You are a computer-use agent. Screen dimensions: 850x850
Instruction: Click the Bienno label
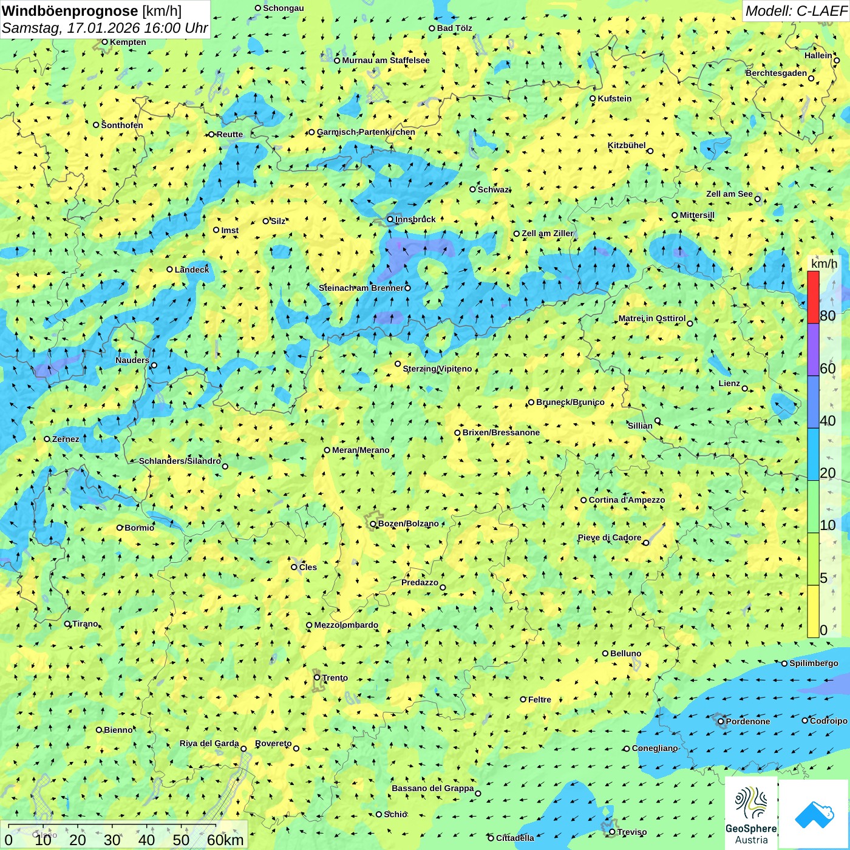118,730
